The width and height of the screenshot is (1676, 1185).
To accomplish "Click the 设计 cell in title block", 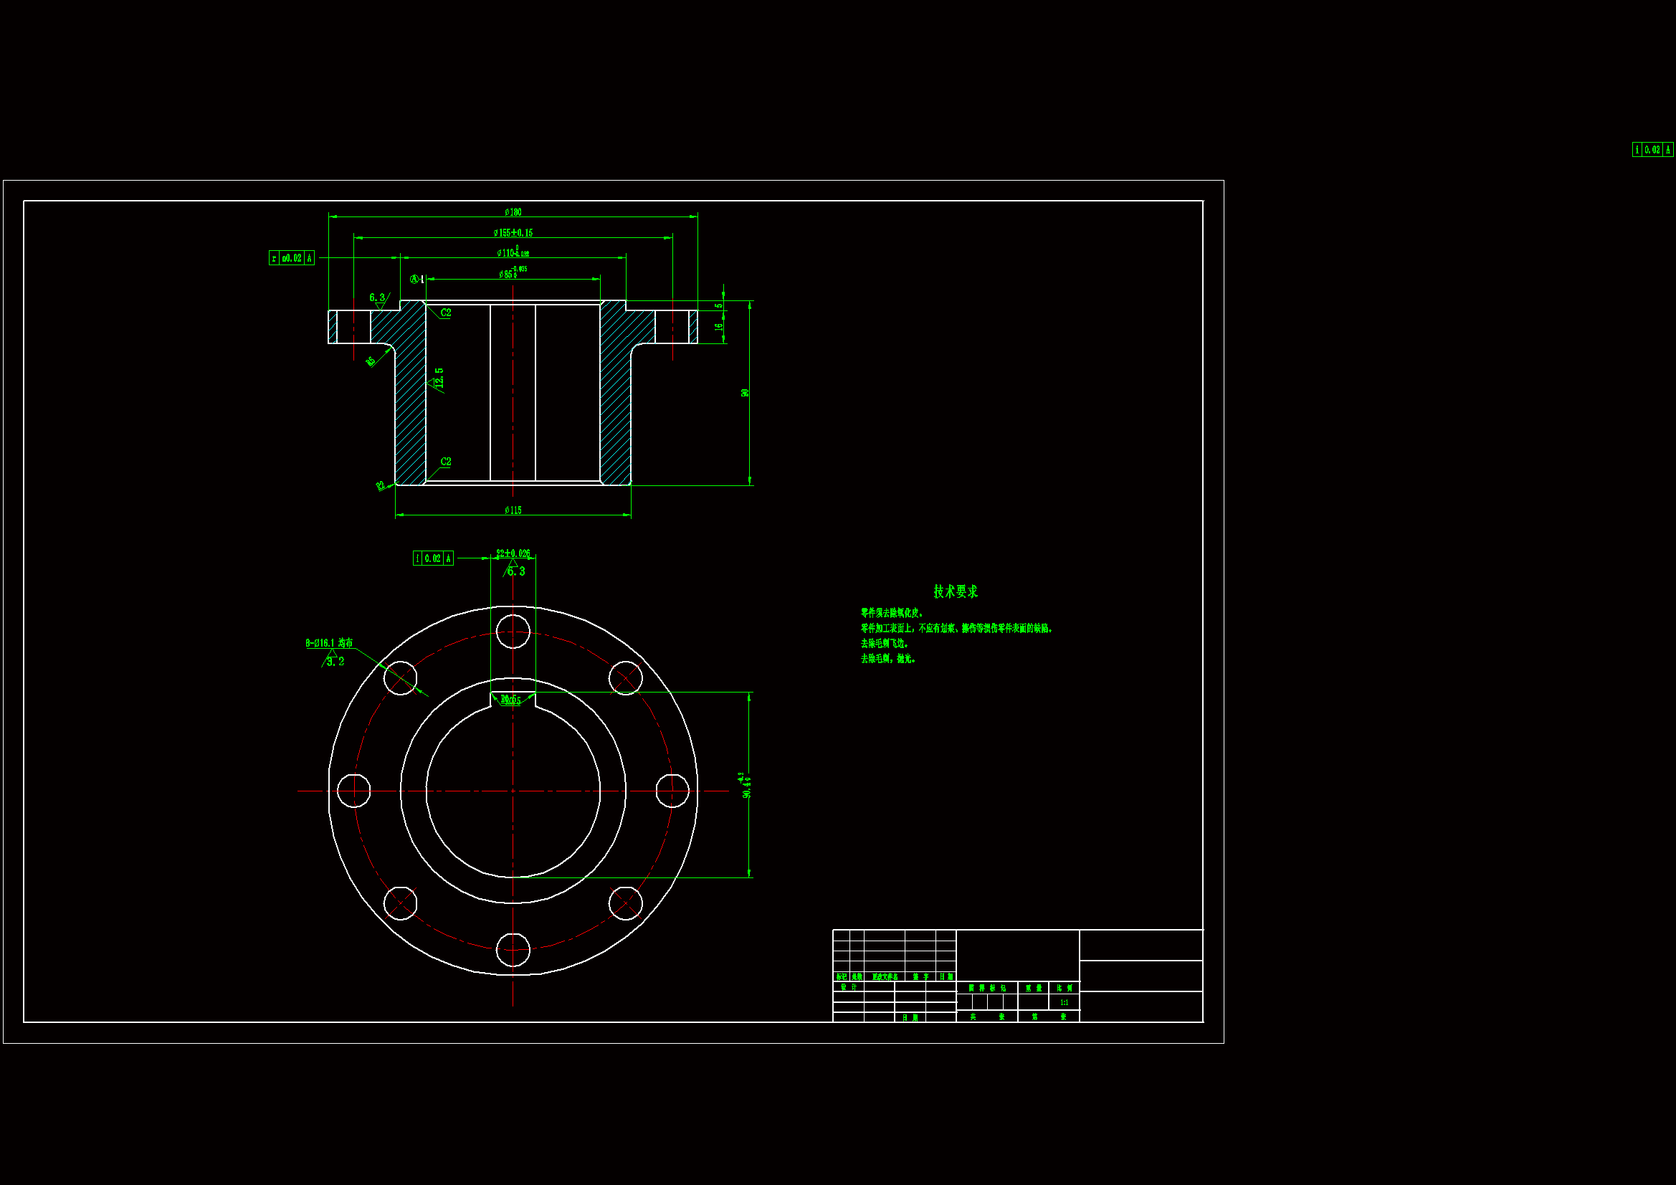I will [848, 987].
